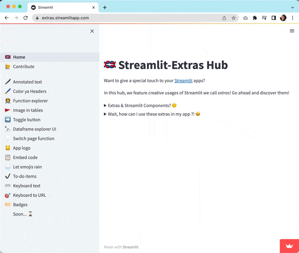
Task: Open the Color ya Headers page
Action: click(50, 91)
